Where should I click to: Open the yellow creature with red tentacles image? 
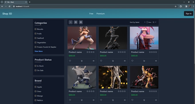pos(144,77)
